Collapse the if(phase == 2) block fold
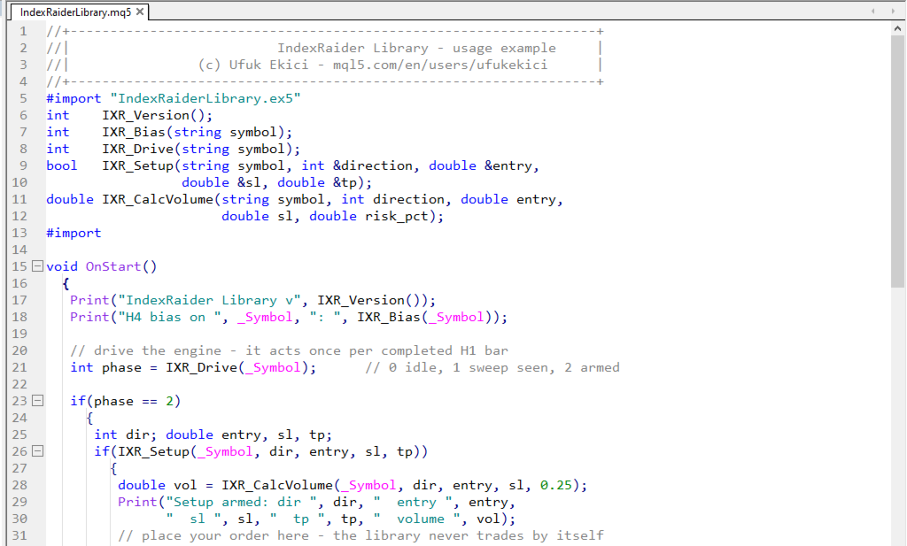907x546 pixels. [37, 400]
